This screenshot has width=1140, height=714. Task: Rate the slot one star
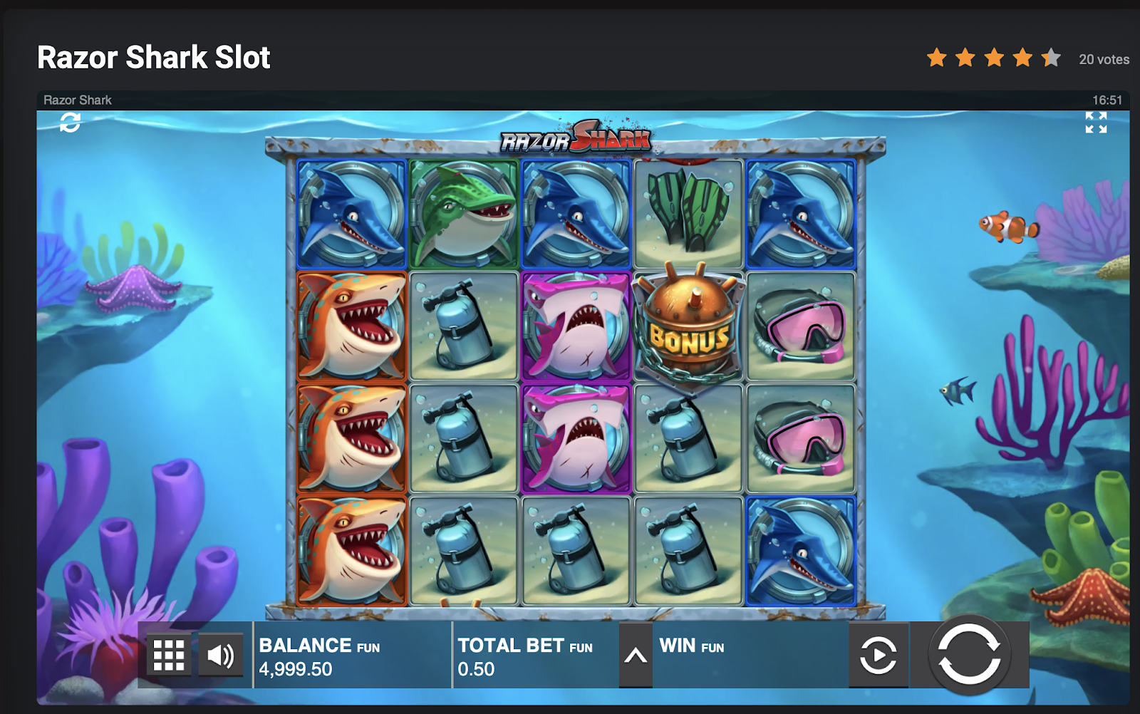937,58
